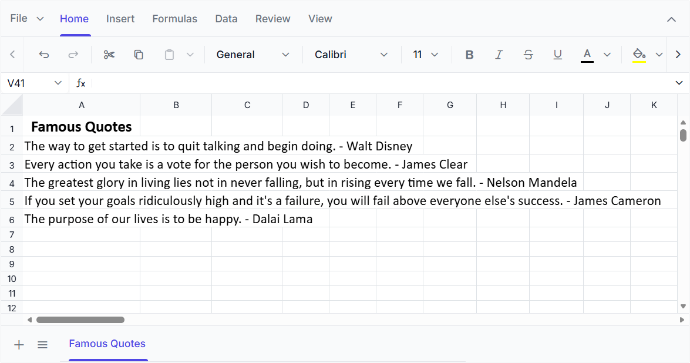Screen dimensions: 690x363
Task: Select the Famous Quotes sheet tab
Action: (x=107, y=344)
